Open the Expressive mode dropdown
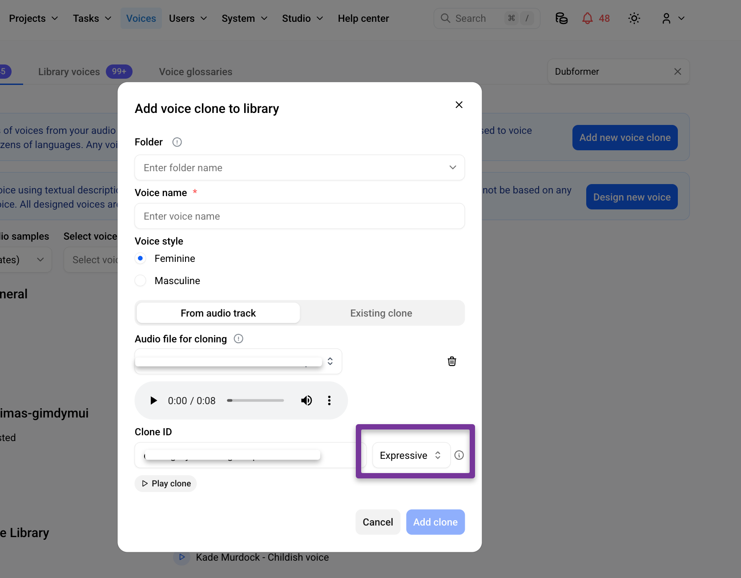This screenshot has height=578, width=741. [x=411, y=455]
